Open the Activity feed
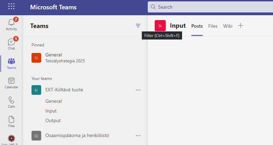Viewport: 273px width, 145px height. point(11,24)
